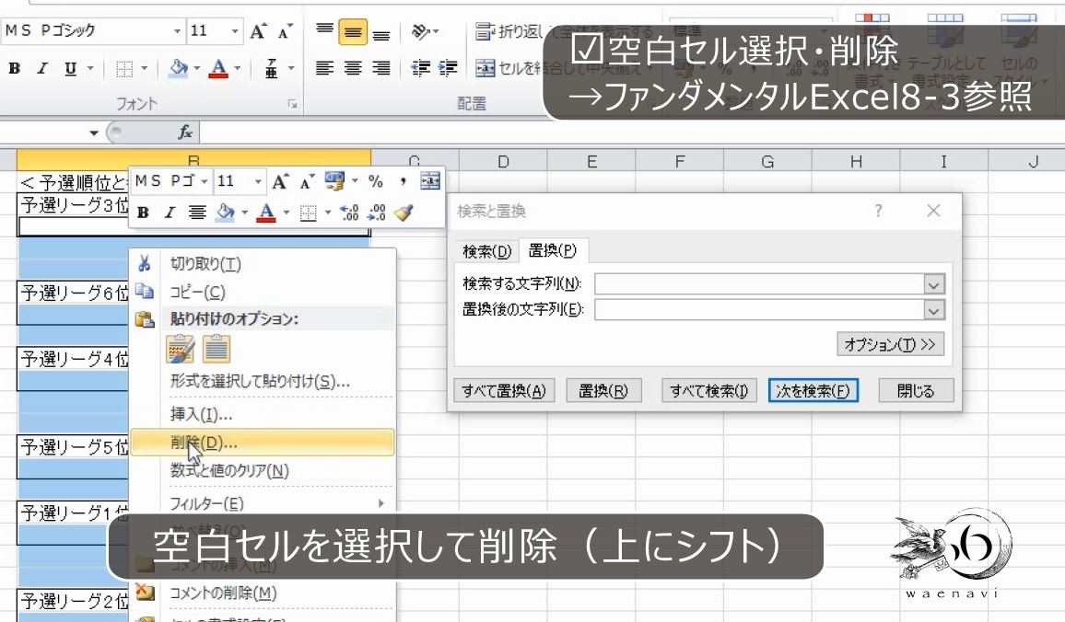Click the 閉じる button in dialog
1065x622 pixels.
(x=916, y=391)
